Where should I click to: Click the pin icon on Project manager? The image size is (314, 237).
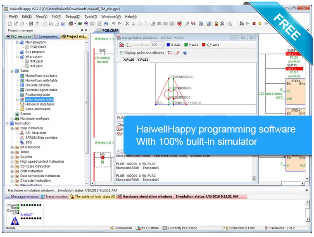click(x=82, y=30)
